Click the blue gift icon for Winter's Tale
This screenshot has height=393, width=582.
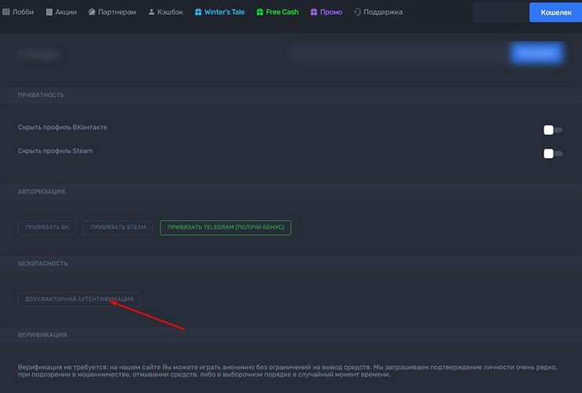coord(198,13)
